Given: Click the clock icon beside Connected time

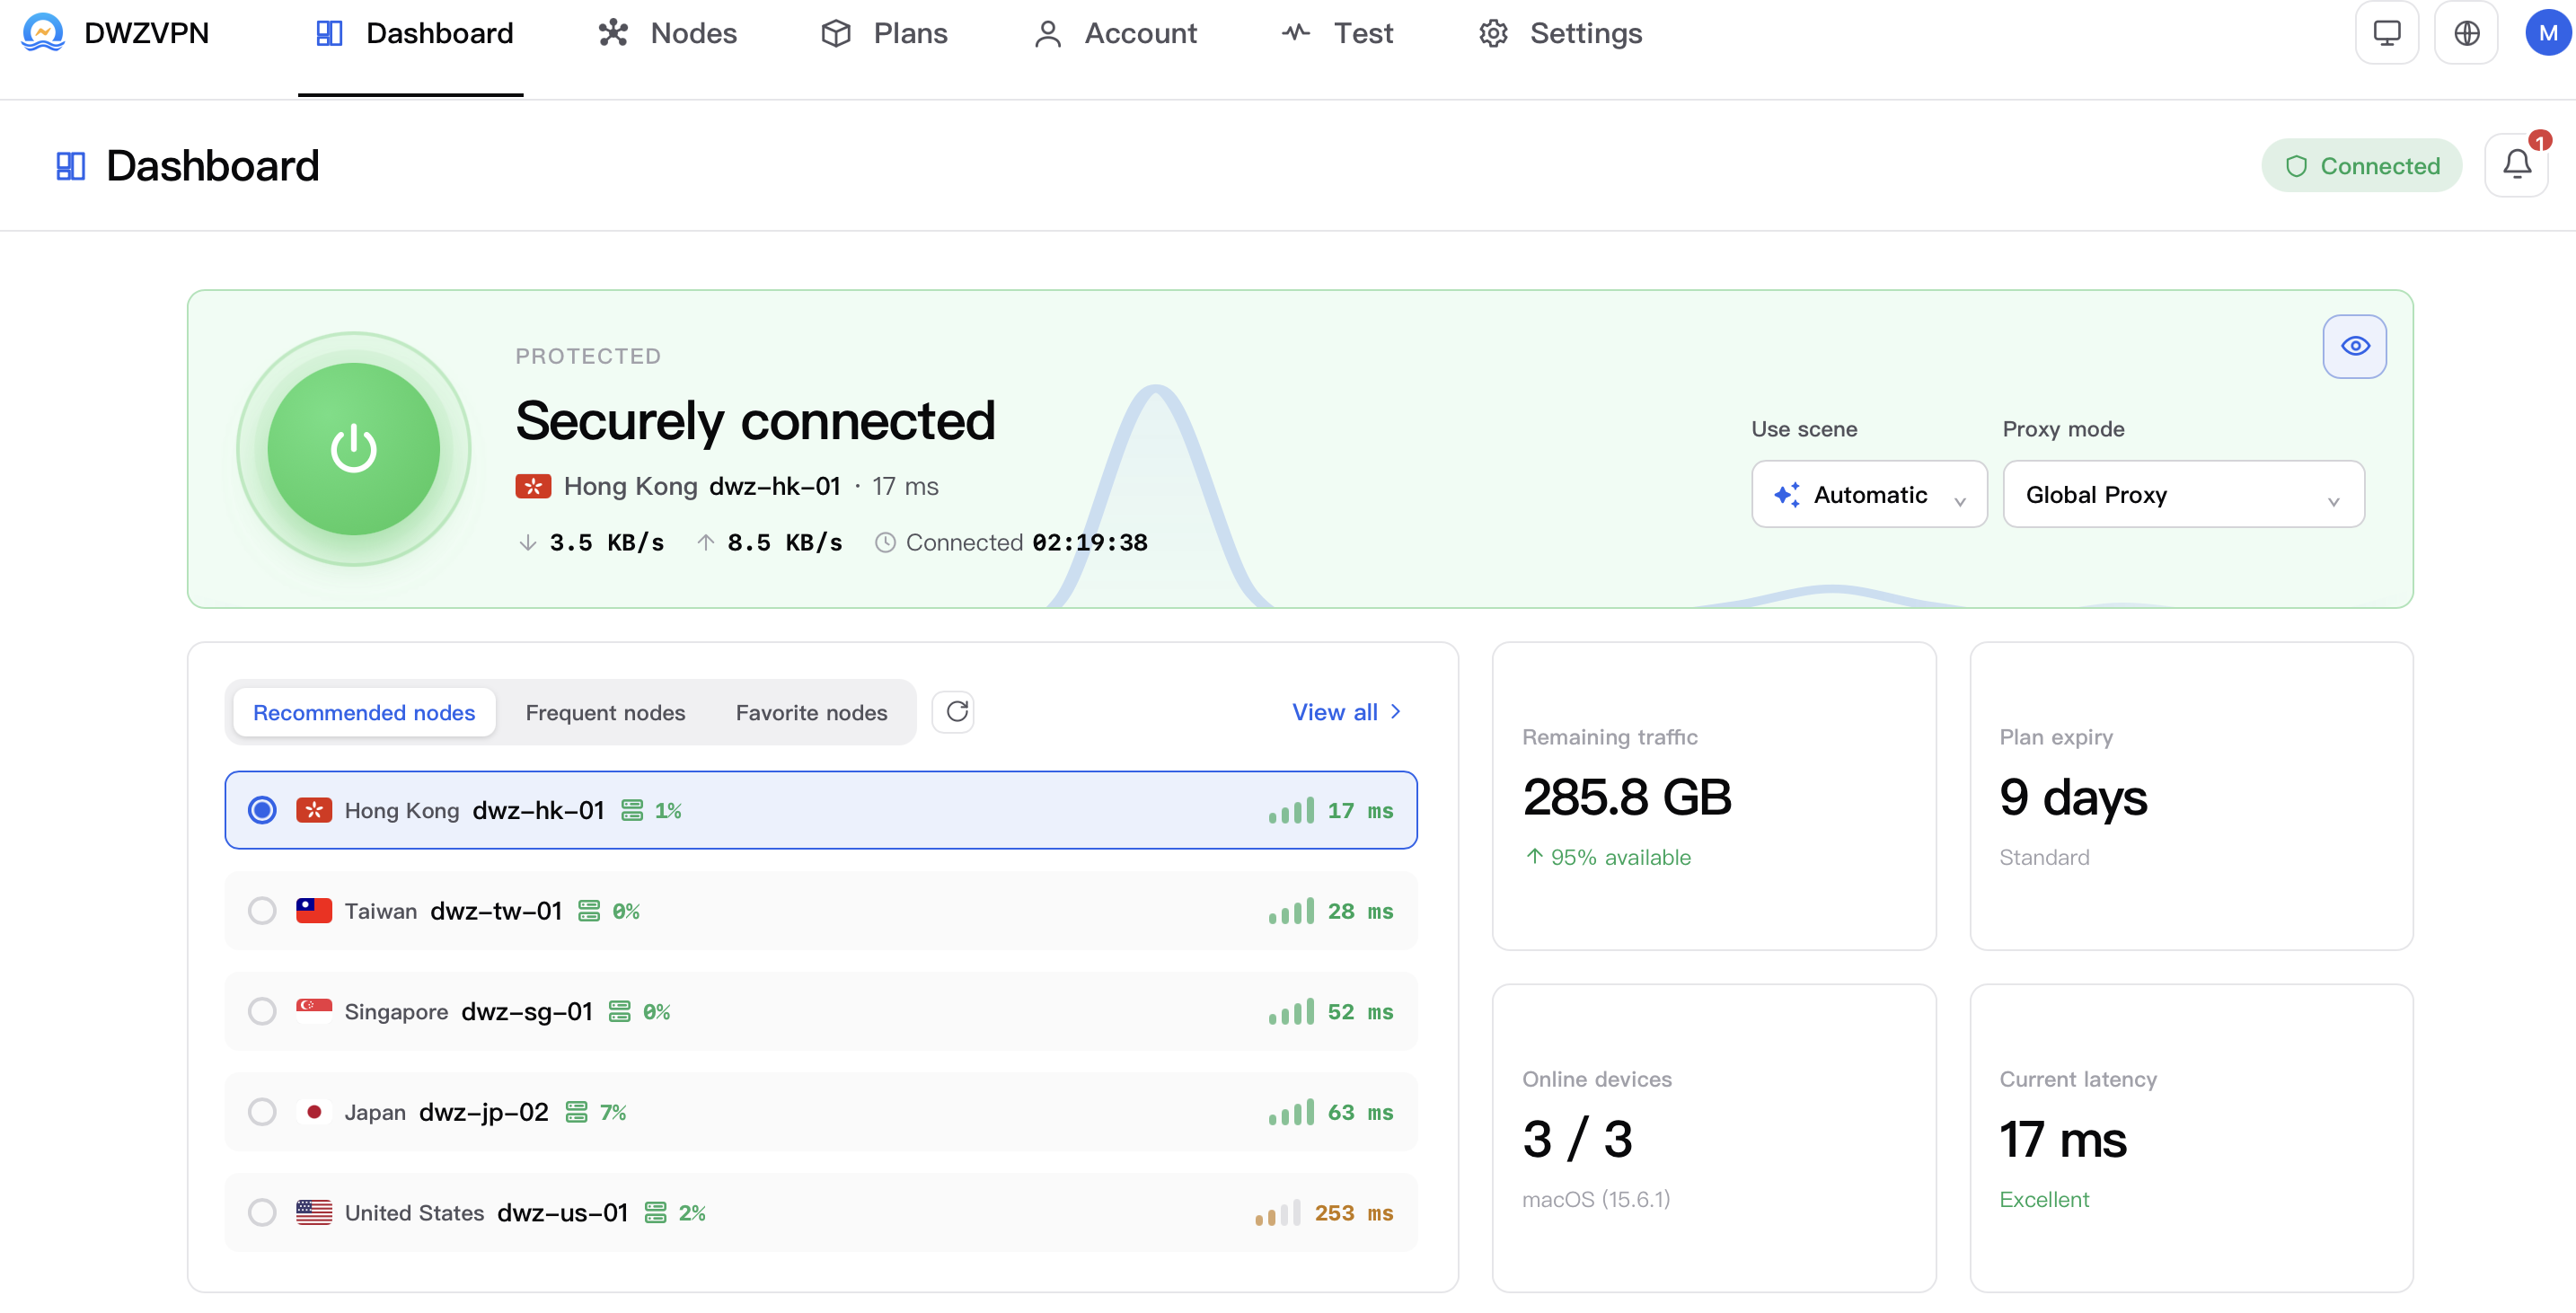Looking at the screenshot, I should click(884, 542).
